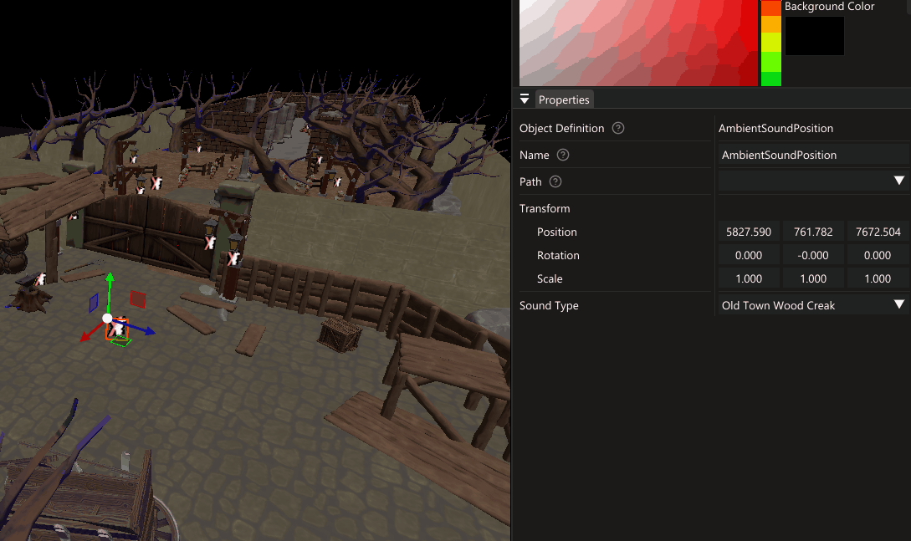Viewport: 911px width, 541px height.
Task: Click the help icon beside Object Definition
Action: 618,128
